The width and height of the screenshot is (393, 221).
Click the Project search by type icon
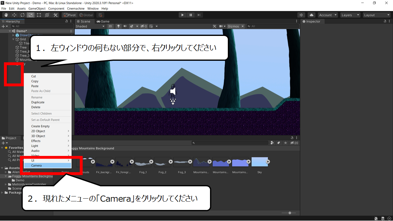272,143
